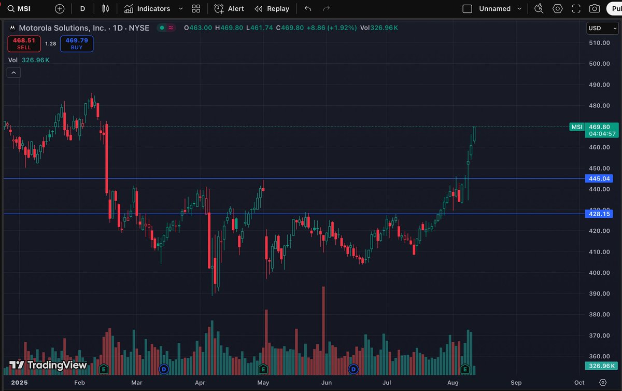Click the MSI 469.80 price label
The width and height of the screenshot is (622, 391).
pos(593,127)
